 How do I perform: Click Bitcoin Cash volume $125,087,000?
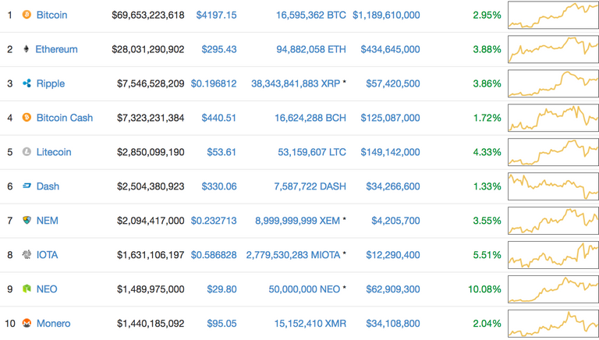click(x=391, y=118)
